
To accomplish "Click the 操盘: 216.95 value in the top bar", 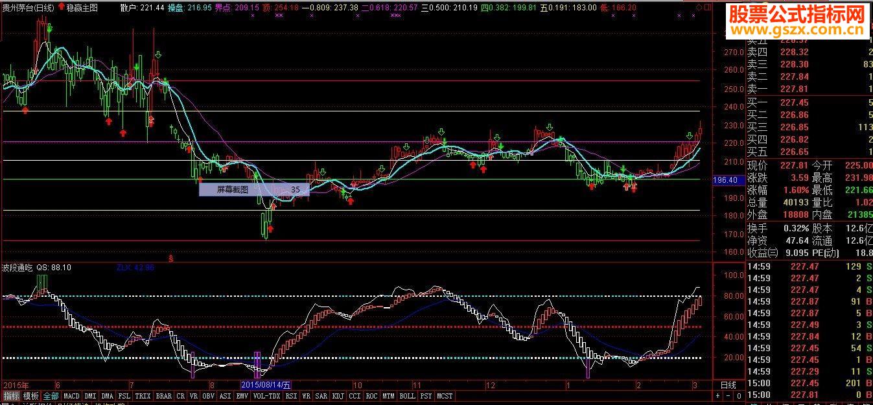I will click(x=189, y=8).
